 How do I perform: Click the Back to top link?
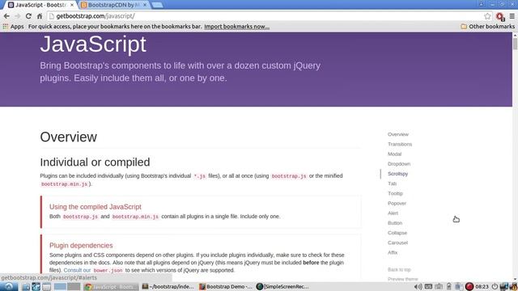click(x=399, y=270)
